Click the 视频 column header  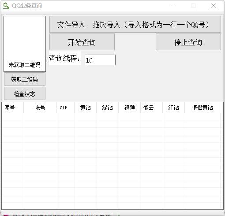(x=130, y=108)
